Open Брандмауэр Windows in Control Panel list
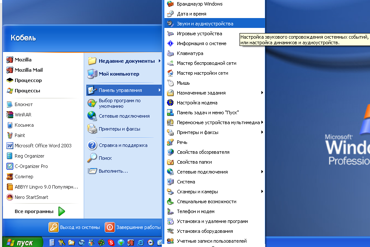370x247 pixels. click(215, 4)
